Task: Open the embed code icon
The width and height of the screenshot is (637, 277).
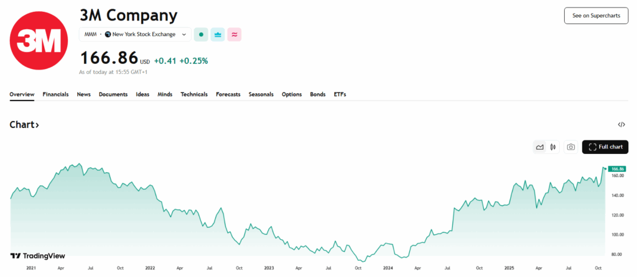Action: point(621,124)
